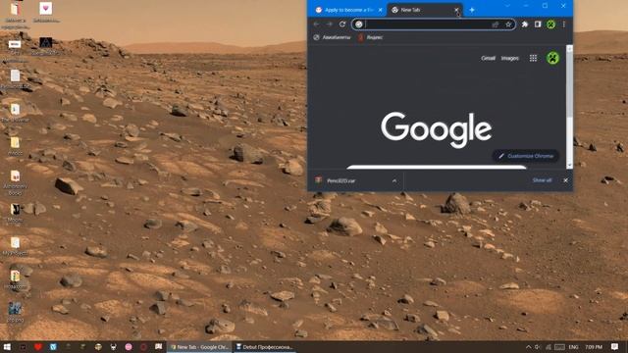Open the Windows notification center
Image resolution: width=628 pixels, height=353 pixels.
615,347
